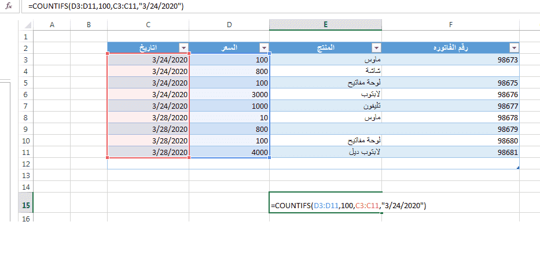
Task: Click price cell 4000
Action: pos(229,152)
